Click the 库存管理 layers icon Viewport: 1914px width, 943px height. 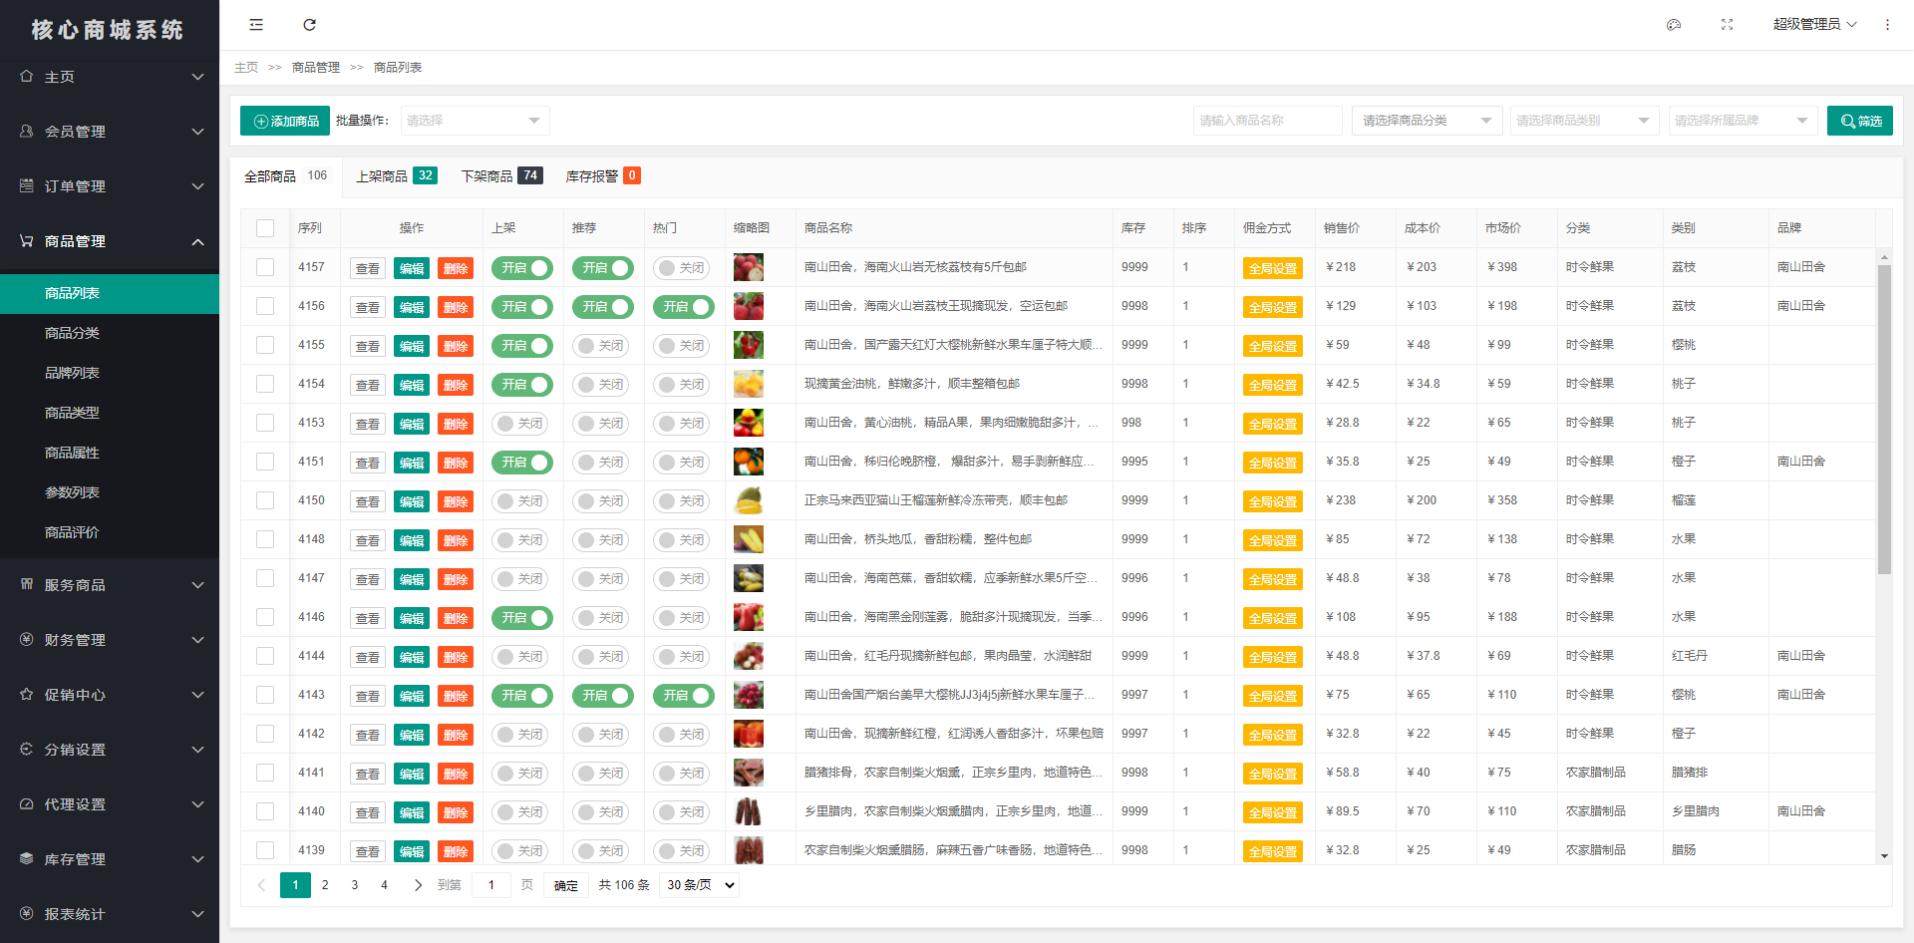tap(27, 858)
